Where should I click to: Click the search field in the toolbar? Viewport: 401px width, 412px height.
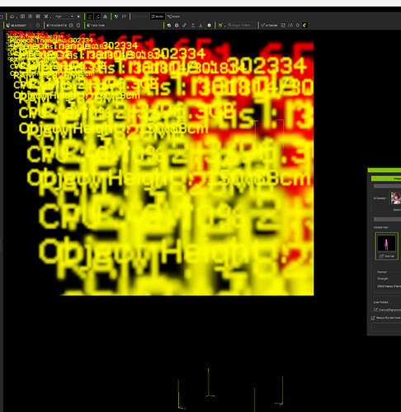pyautogui.click(x=242, y=26)
